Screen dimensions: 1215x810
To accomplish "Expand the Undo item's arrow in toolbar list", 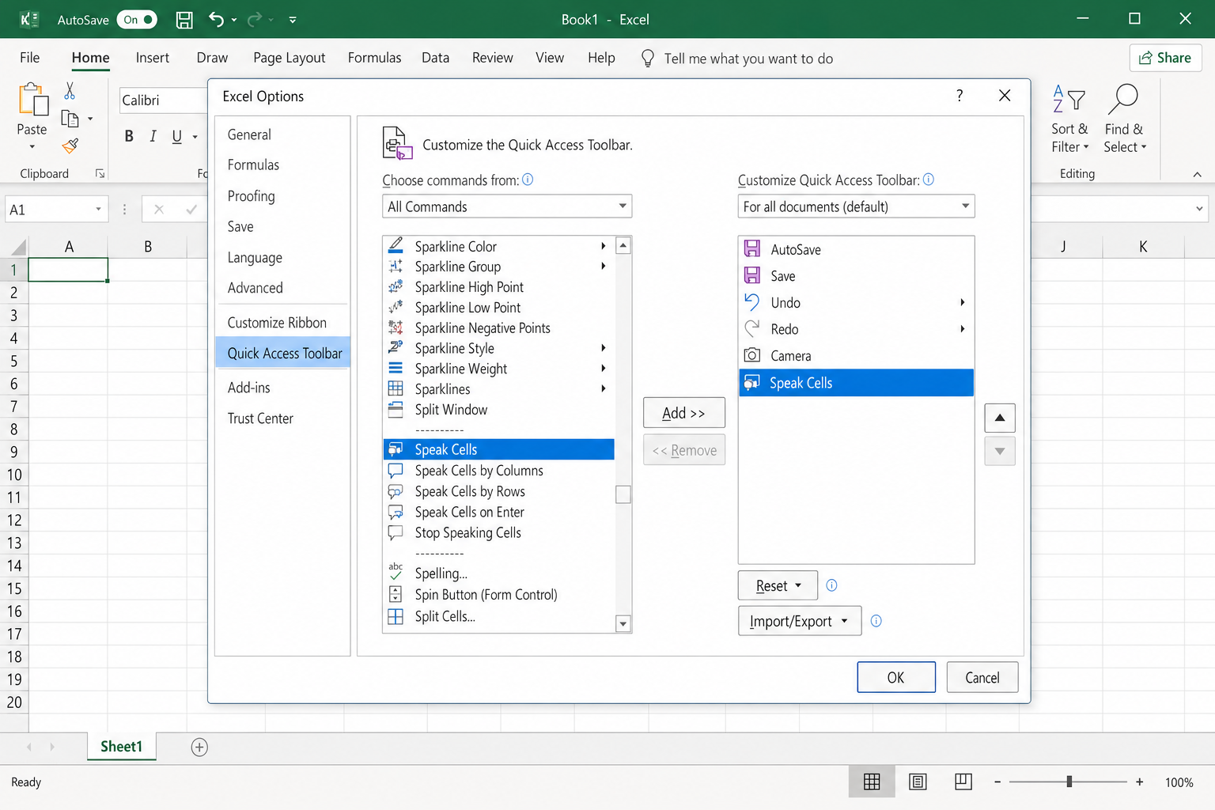I will 963,302.
